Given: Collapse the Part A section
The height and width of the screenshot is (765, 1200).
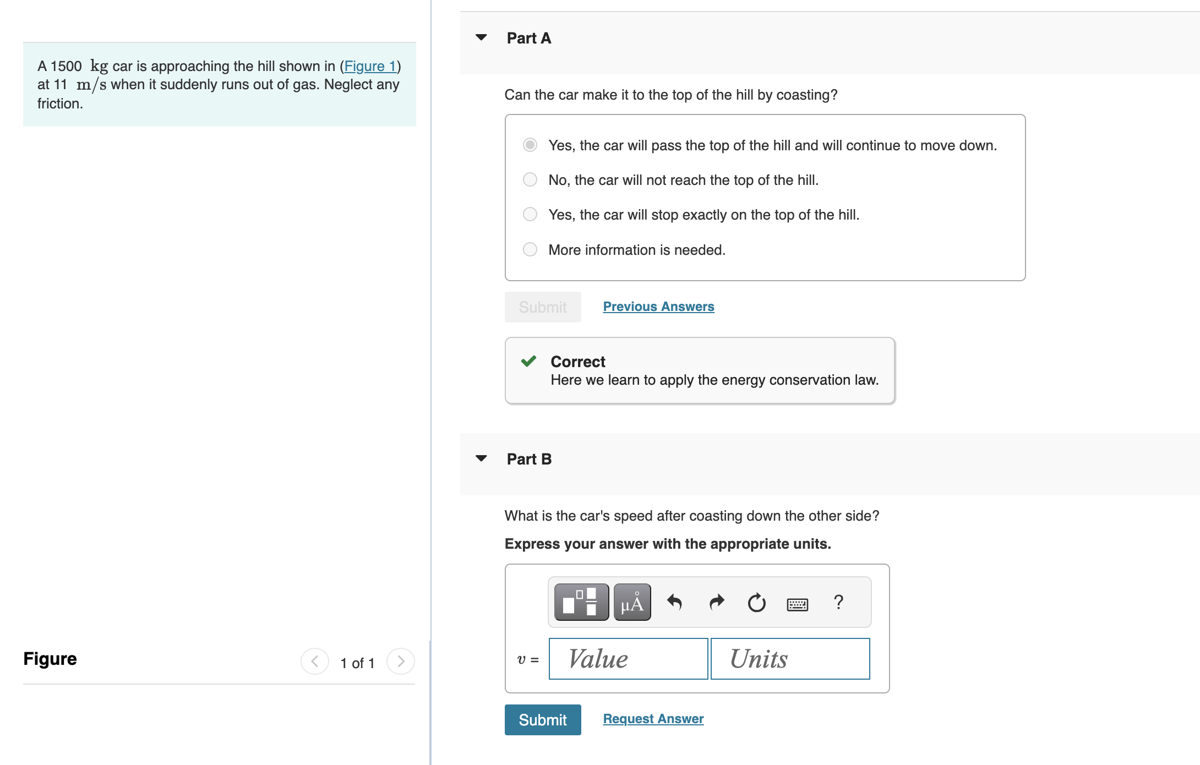Looking at the screenshot, I should pos(481,37).
